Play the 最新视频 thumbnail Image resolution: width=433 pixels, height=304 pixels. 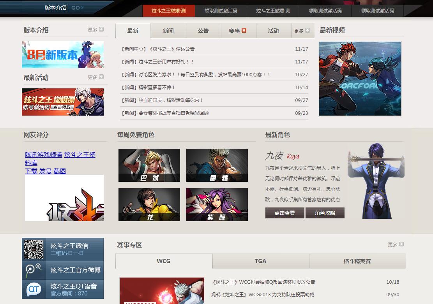tap(360, 79)
